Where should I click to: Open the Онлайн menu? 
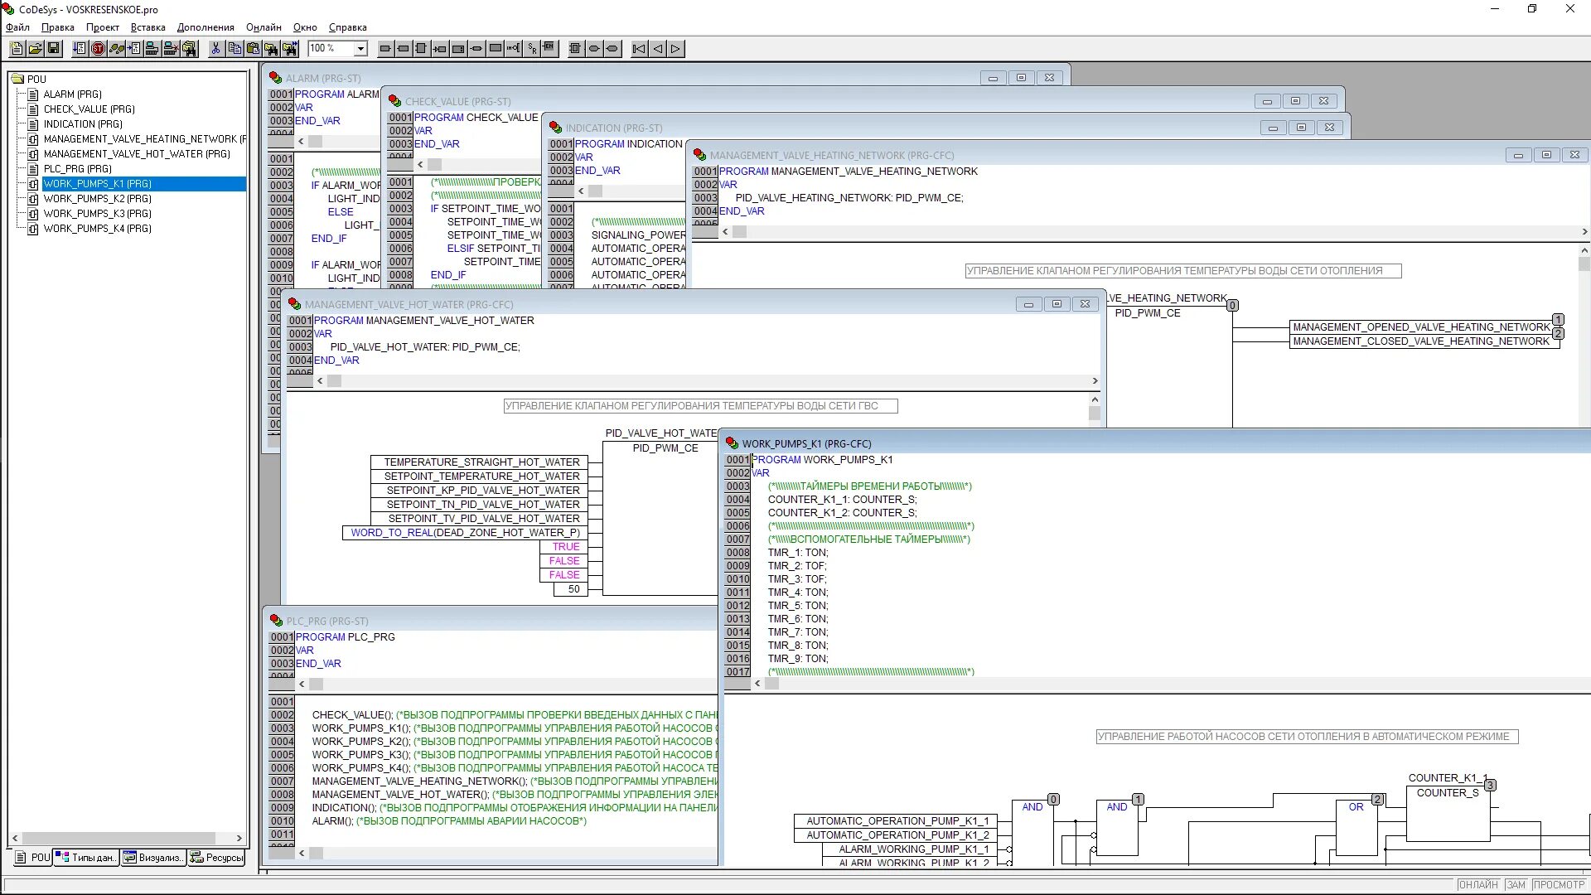(264, 27)
